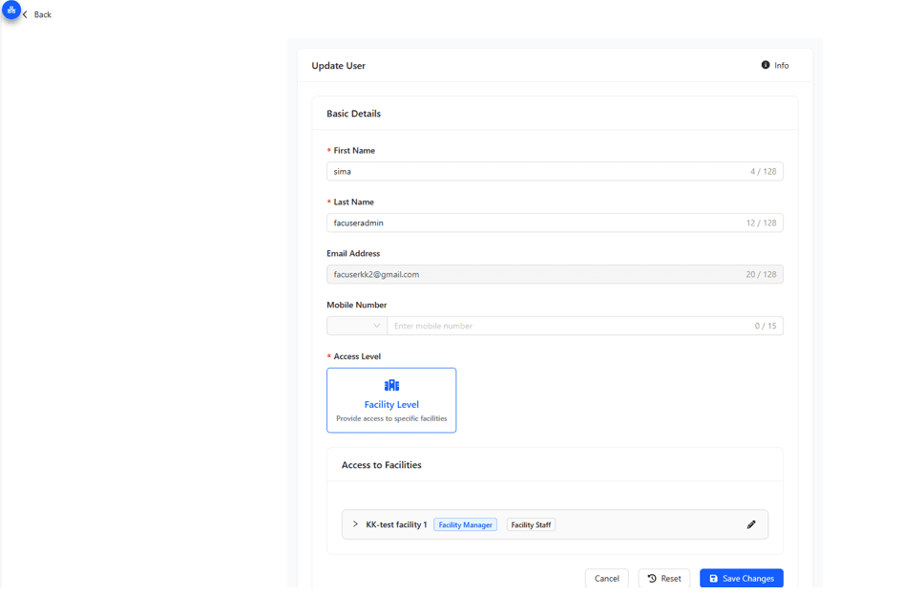Select the Facility Manager role badge
924x595 pixels.
(465, 524)
